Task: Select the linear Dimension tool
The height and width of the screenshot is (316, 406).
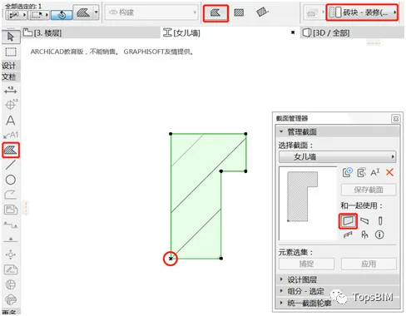Action: (11, 90)
